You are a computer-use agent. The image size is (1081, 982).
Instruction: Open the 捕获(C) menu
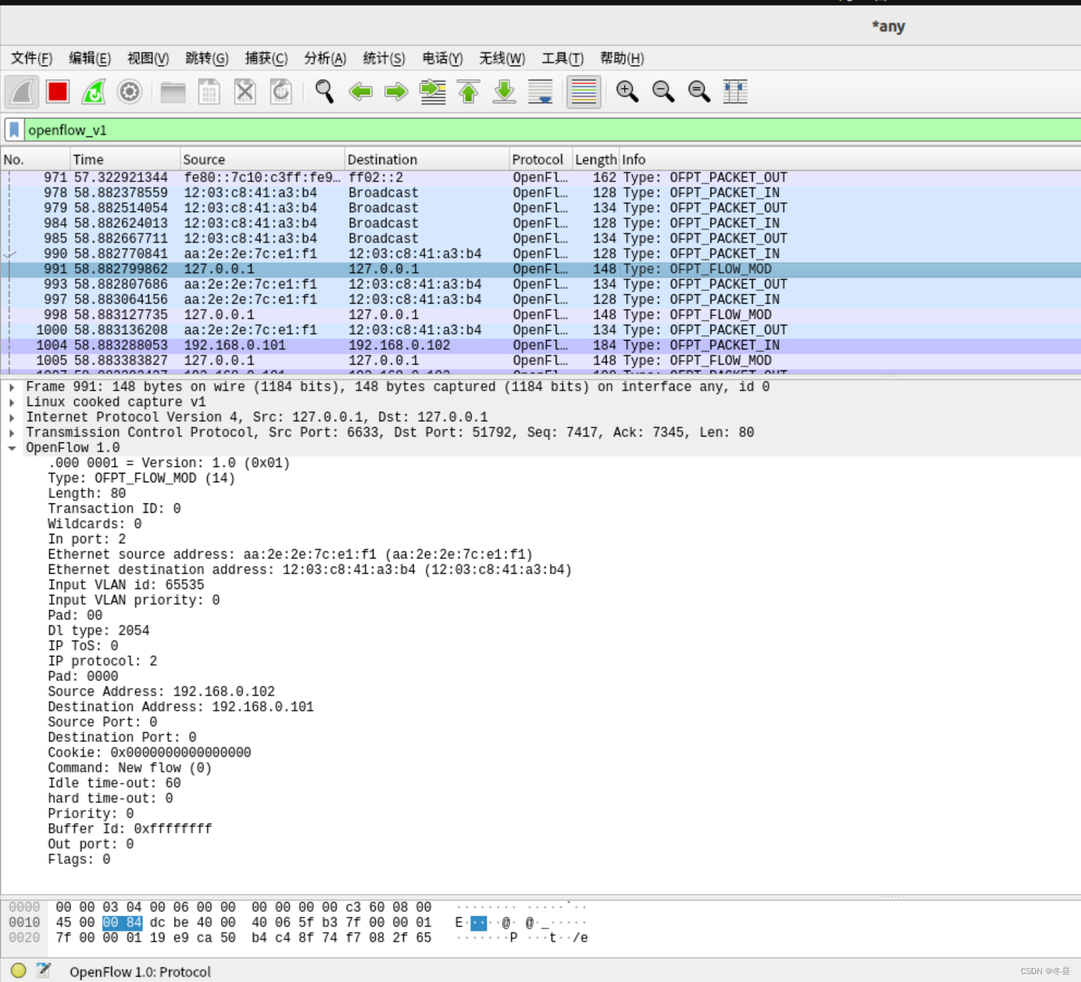pyautogui.click(x=267, y=58)
